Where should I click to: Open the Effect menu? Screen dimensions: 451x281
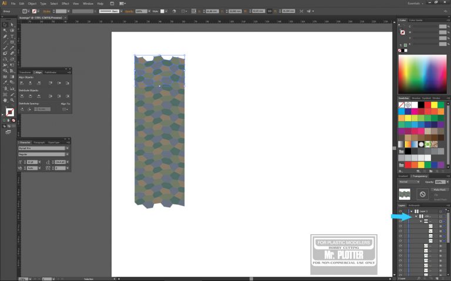65,4
